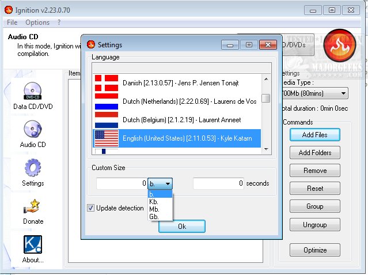Select Dutch (Netherlands) [2.22.0.69] row
The width and height of the screenshot is (368, 275).
(177, 101)
